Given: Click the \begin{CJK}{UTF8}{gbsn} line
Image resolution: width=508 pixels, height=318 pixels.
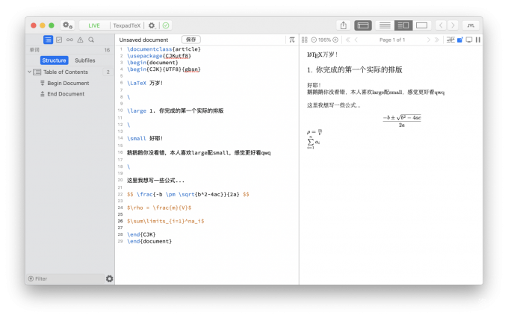Looking at the screenshot, I should pyautogui.click(x=164, y=69).
